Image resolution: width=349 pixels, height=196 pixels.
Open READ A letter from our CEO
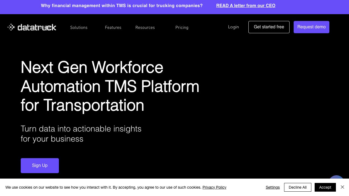pyautogui.click(x=246, y=6)
